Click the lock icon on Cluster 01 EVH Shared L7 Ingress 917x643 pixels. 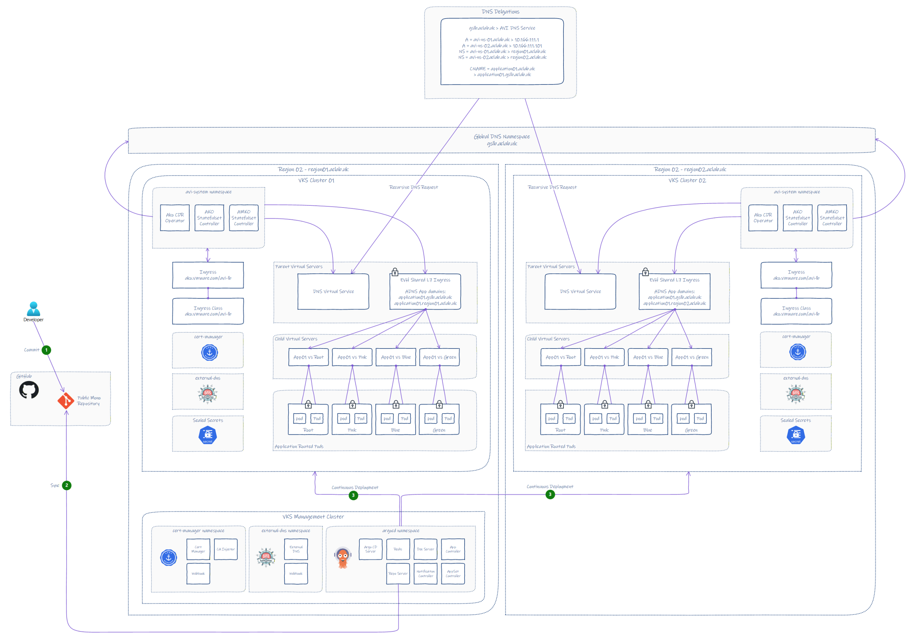pos(395,272)
